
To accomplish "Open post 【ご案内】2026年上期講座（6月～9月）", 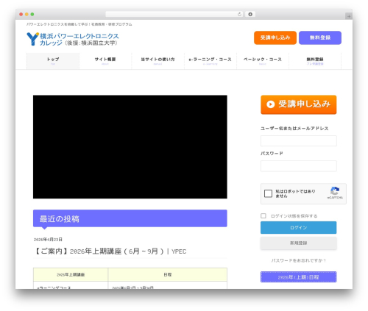I will pyautogui.click(x=110, y=251).
